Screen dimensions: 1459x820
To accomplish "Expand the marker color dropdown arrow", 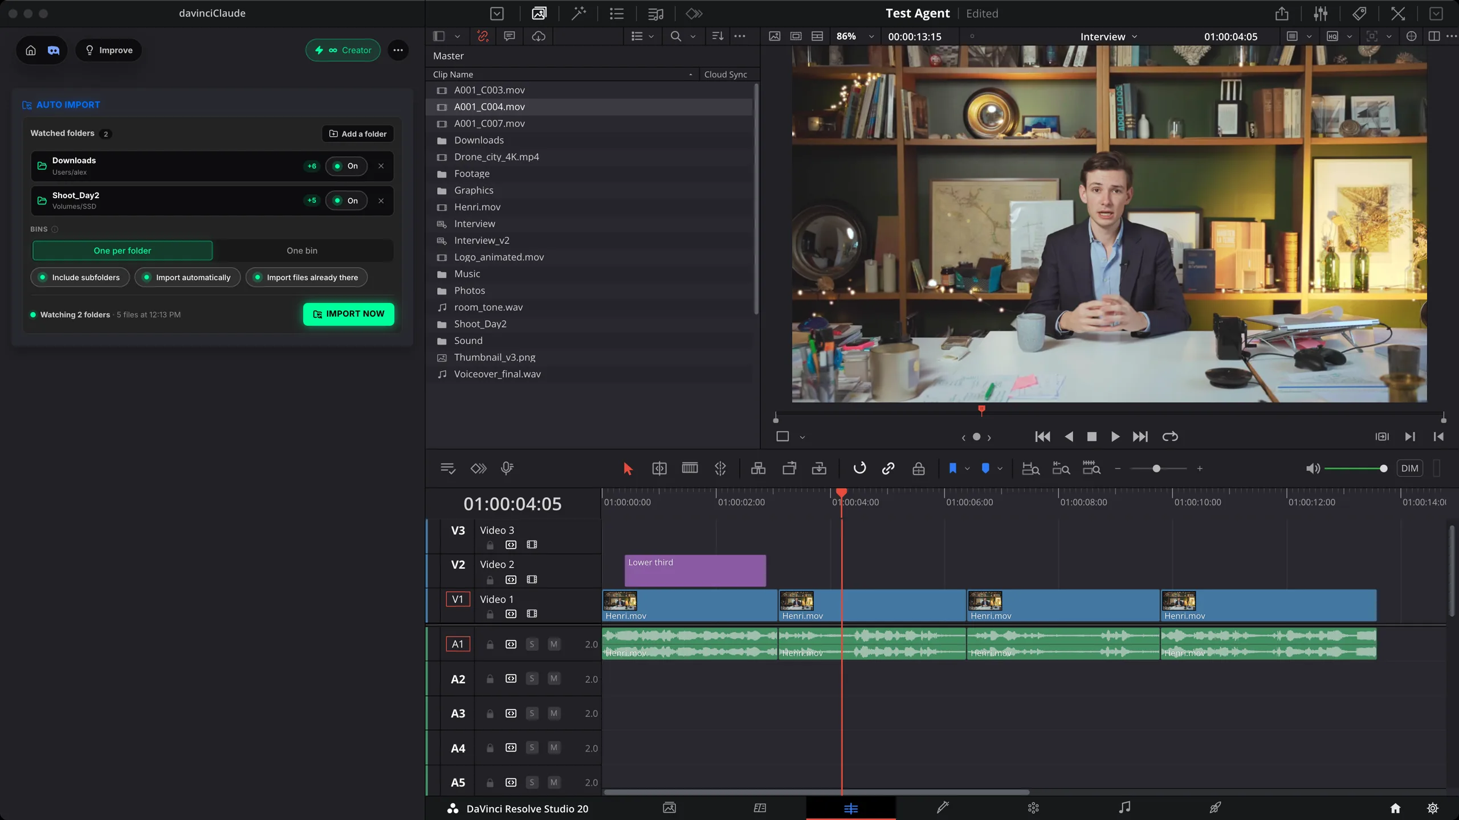I will point(1000,469).
